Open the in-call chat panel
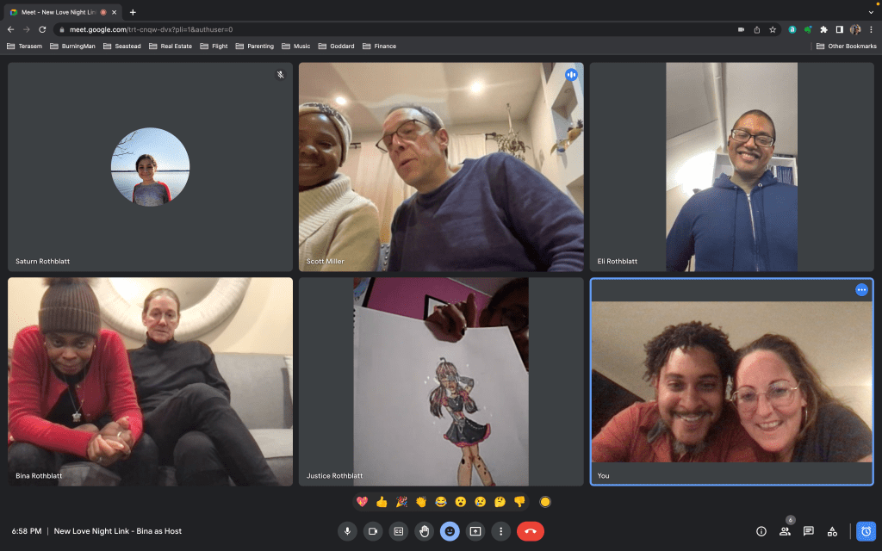 tap(808, 531)
